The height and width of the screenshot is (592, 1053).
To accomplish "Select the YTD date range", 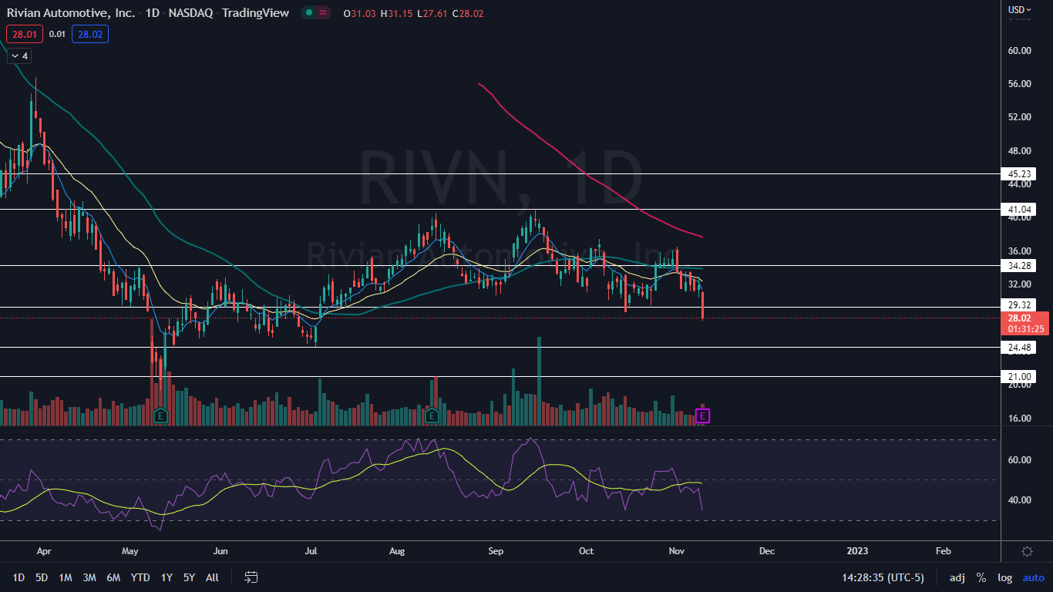I will coord(140,577).
